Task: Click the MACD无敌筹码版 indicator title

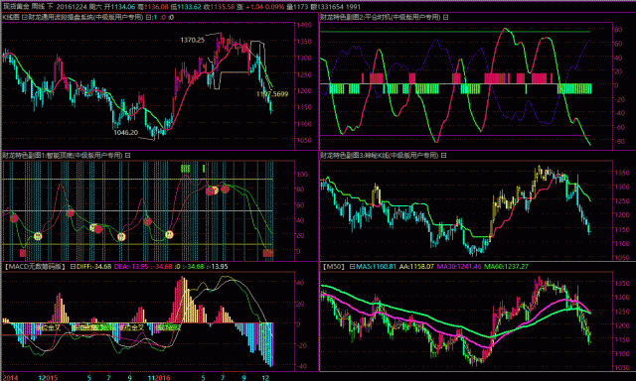Action: coord(35,267)
